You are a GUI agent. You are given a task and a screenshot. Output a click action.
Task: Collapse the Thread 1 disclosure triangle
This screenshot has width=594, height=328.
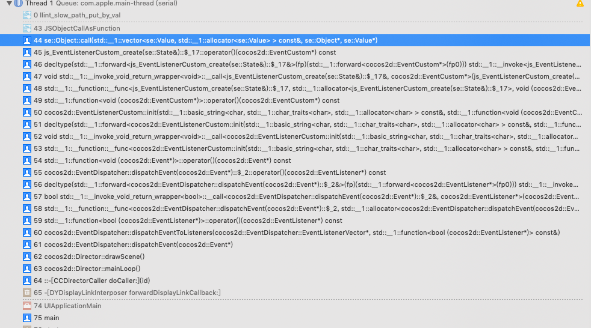9,4
